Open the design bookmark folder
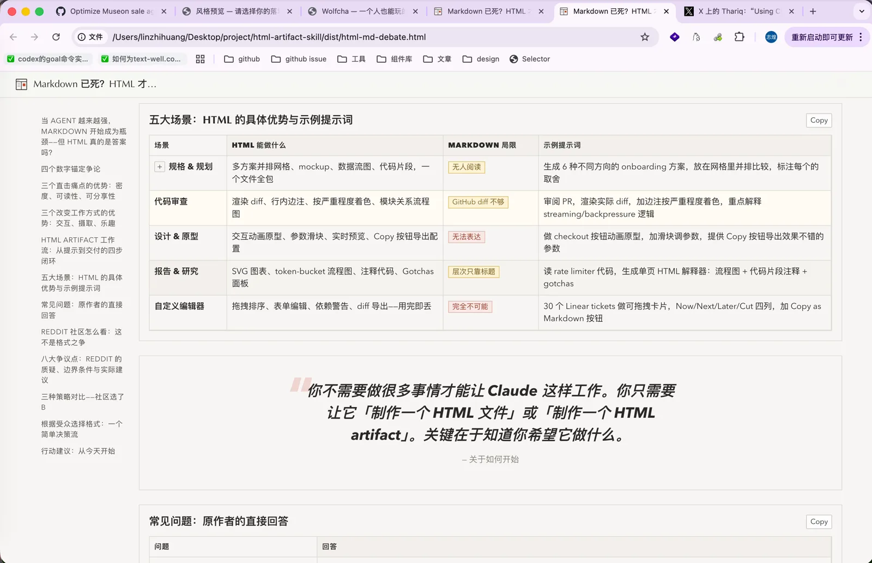This screenshot has height=563, width=872. 481,59
